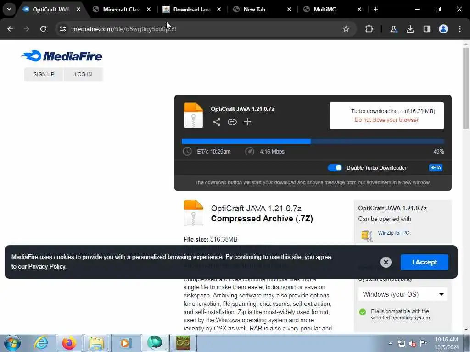
Task: Reload the MediaFire page
Action: (43, 29)
